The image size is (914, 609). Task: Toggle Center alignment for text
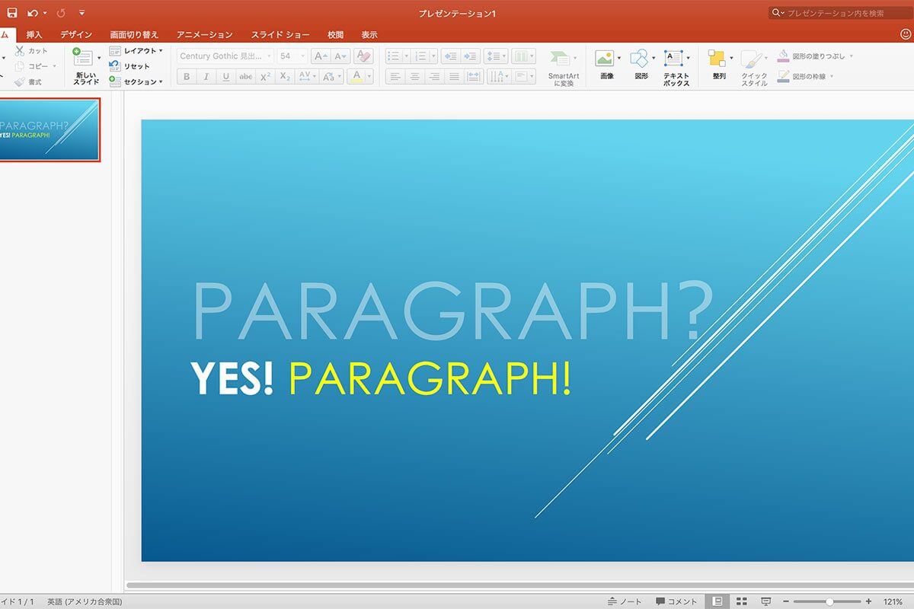pos(415,77)
